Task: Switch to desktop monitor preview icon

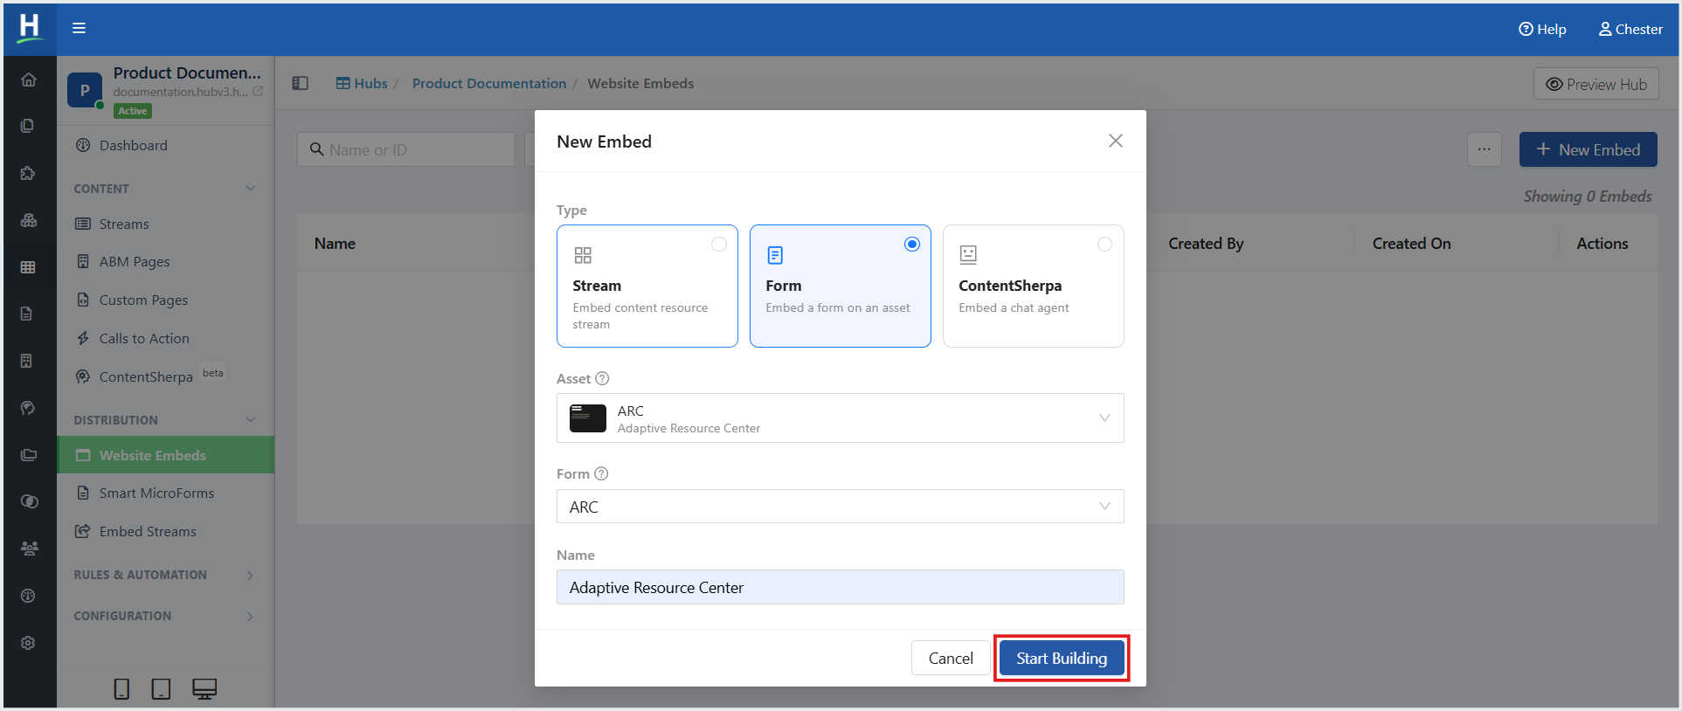Action: [204, 689]
